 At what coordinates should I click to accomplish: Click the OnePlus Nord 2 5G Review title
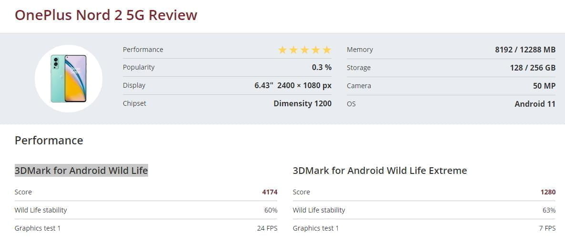pos(106,15)
